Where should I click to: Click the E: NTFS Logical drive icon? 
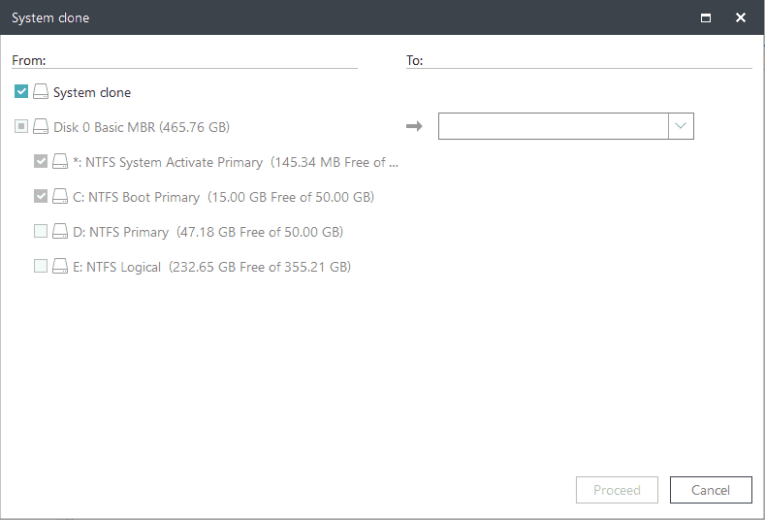(60, 267)
